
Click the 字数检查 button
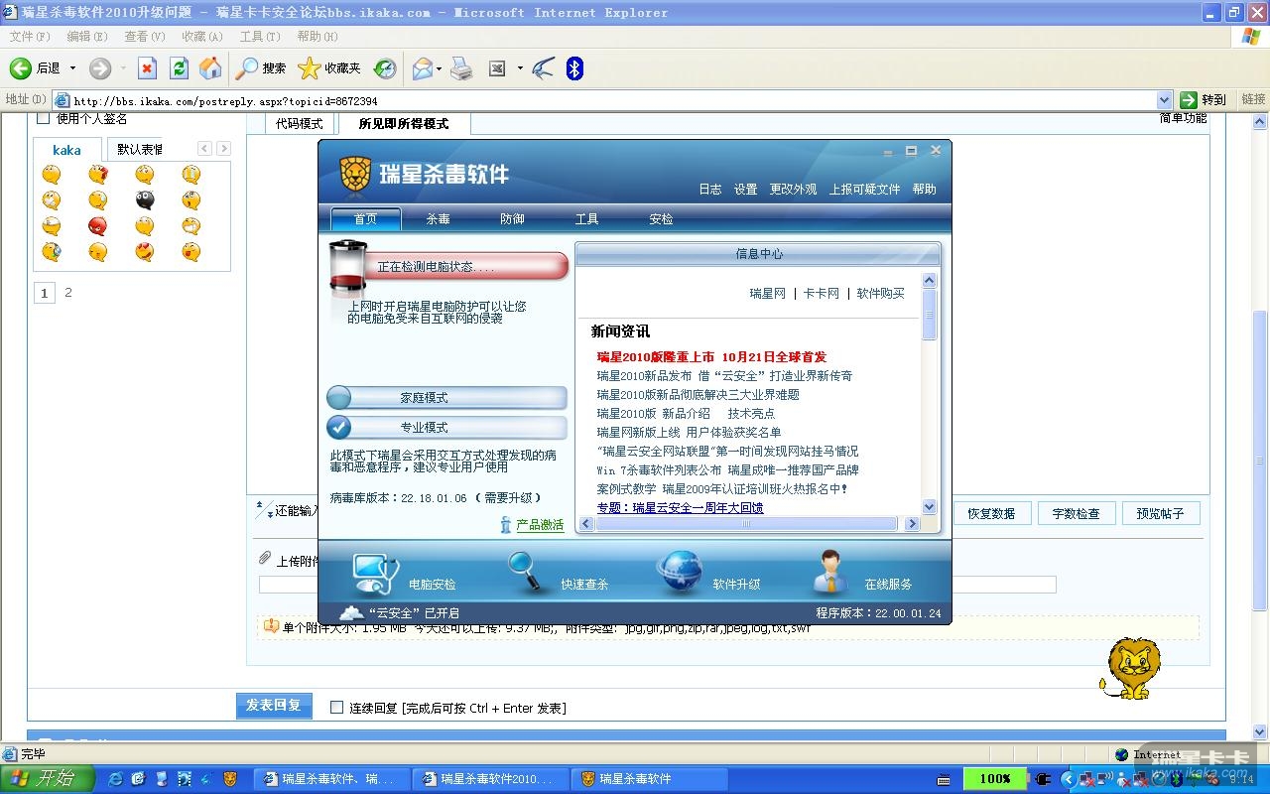point(1077,514)
